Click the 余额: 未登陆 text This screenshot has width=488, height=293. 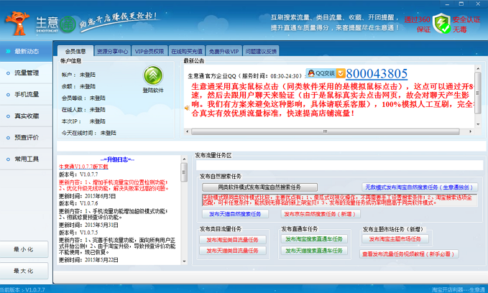[78, 86]
